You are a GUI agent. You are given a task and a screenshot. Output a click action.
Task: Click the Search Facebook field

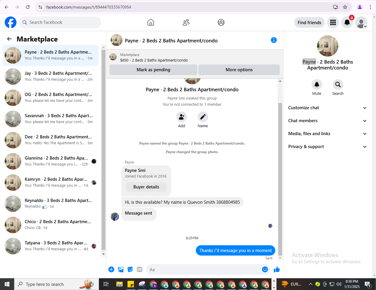pyautogui.click(x=60, y=22)
